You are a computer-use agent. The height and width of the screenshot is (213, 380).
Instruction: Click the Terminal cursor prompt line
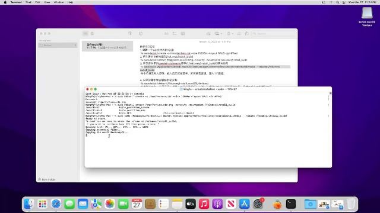[x=87, y=135]
